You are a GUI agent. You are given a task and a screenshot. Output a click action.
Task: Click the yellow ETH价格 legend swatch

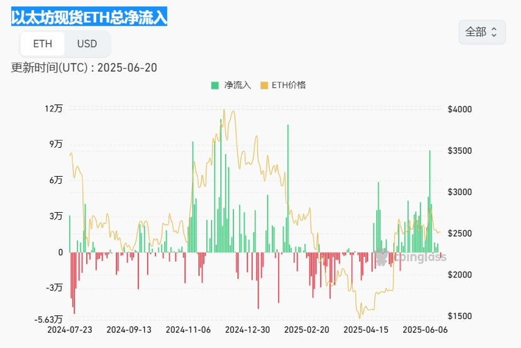(264, 86)
